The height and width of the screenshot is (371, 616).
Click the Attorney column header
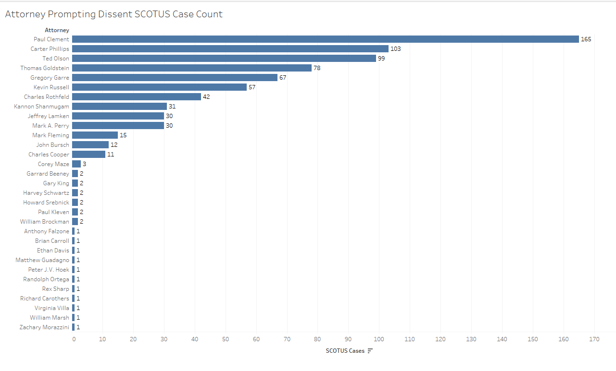click(57, 30)
